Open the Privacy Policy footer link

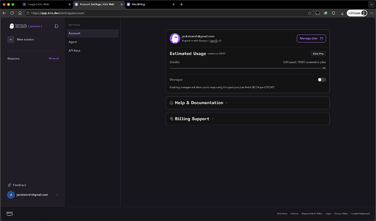(x=341, y=213)
